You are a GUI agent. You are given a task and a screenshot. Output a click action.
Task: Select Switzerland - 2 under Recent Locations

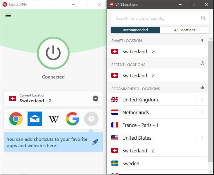click(x=158, y=76)
